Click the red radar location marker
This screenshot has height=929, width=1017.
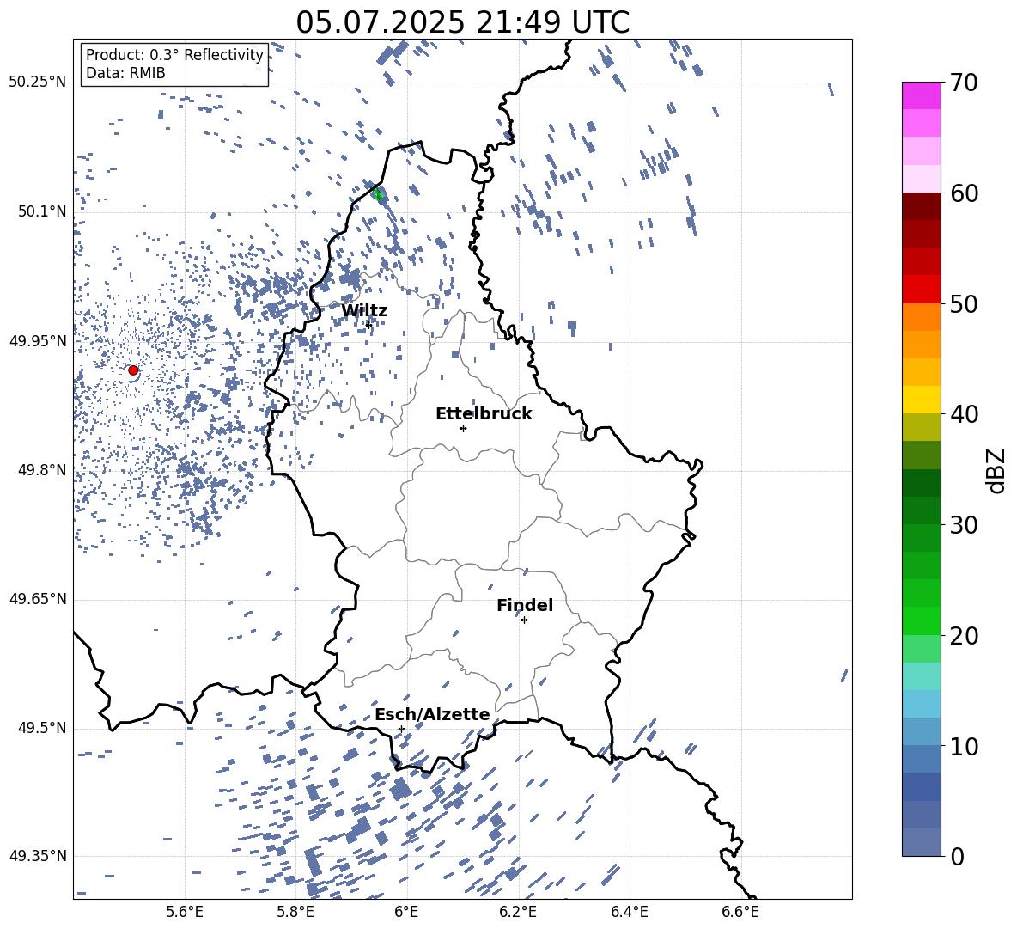pyautogui.click(x=133, y=370)
